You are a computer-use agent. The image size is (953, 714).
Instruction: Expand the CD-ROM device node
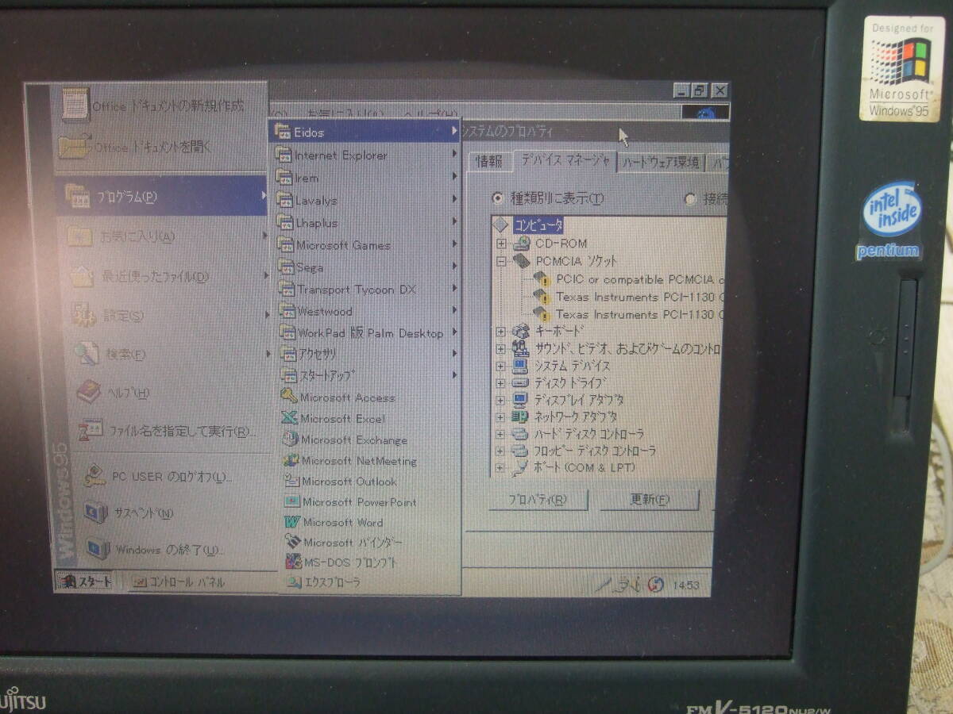[x=501, y=244]
